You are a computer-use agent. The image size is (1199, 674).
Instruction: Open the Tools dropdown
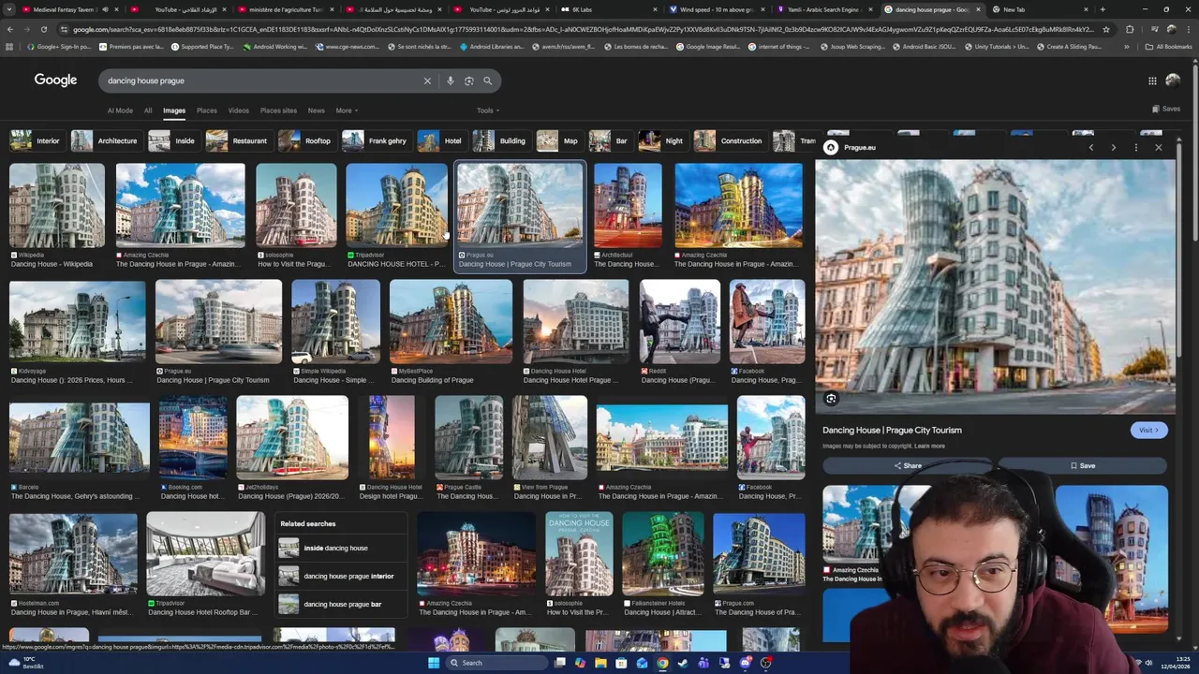(x=487, y=110)
